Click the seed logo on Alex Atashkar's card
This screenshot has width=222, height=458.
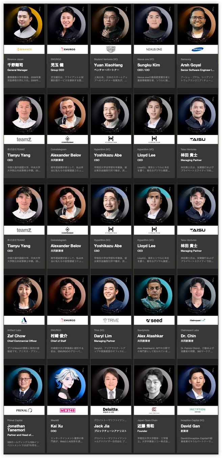154,320
